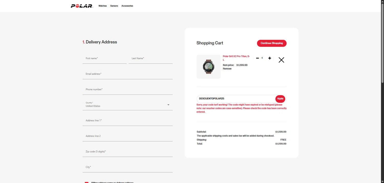Click the voucher code field containing DESCUENTOPOLAR25

click(236, 99)
